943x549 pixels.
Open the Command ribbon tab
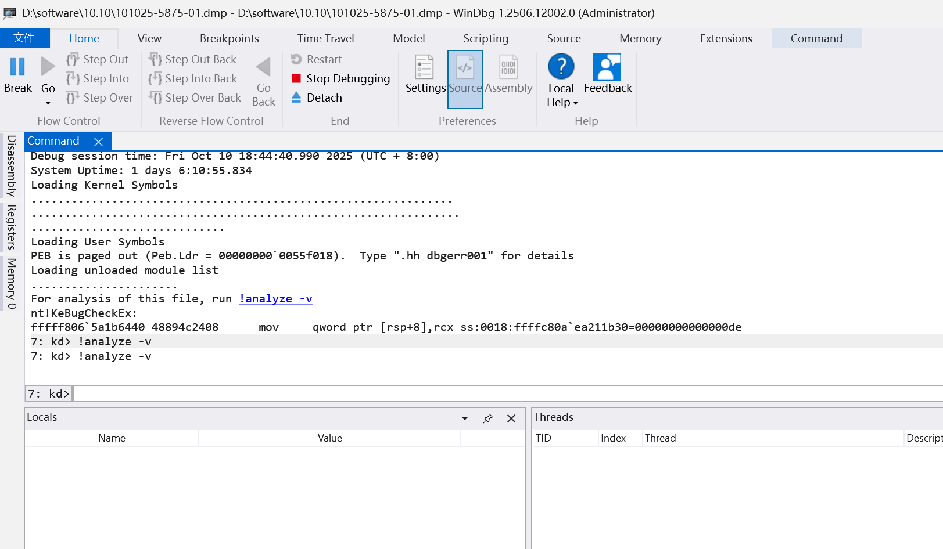click(816, 38)
